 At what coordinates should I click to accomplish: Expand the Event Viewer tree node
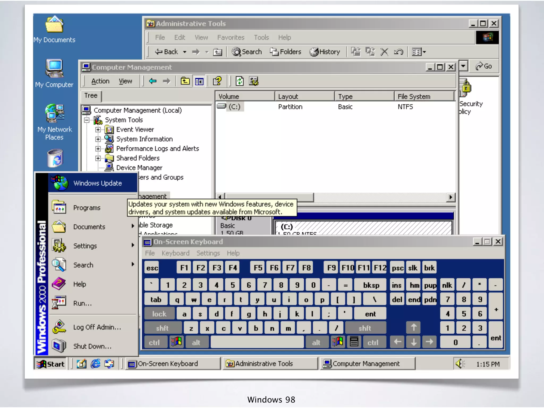click(98, 130)
